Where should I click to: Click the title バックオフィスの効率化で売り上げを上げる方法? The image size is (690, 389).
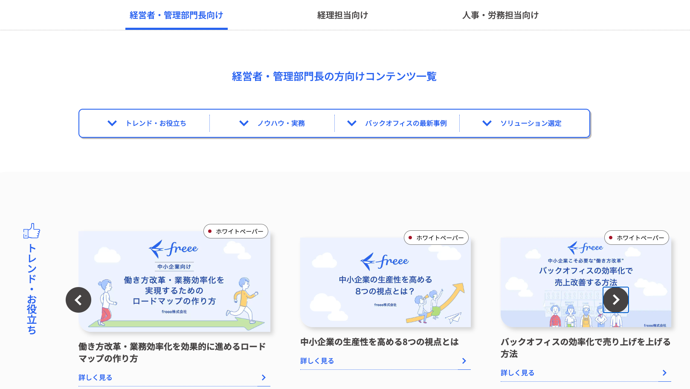586,348
